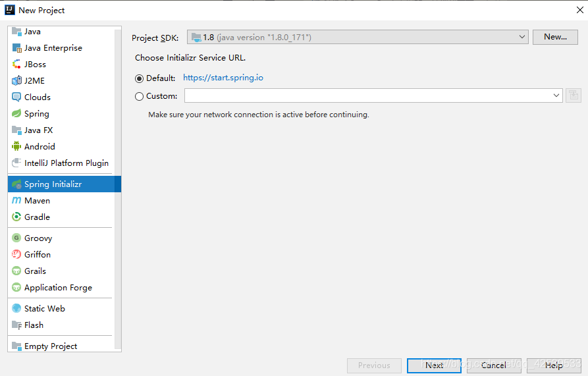Click the Java FX folder icon
This screenshot has width=588, height=376.
click(16, 130)
